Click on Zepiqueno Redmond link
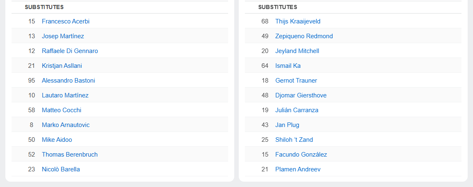Image resolution: width=473 pixels, height=187 pixels. [x=304, y=36]
